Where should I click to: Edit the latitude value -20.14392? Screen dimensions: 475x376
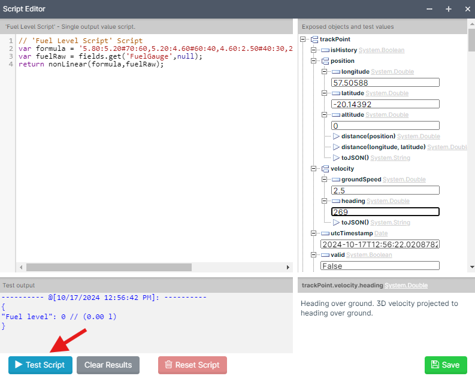pos(385,104)
